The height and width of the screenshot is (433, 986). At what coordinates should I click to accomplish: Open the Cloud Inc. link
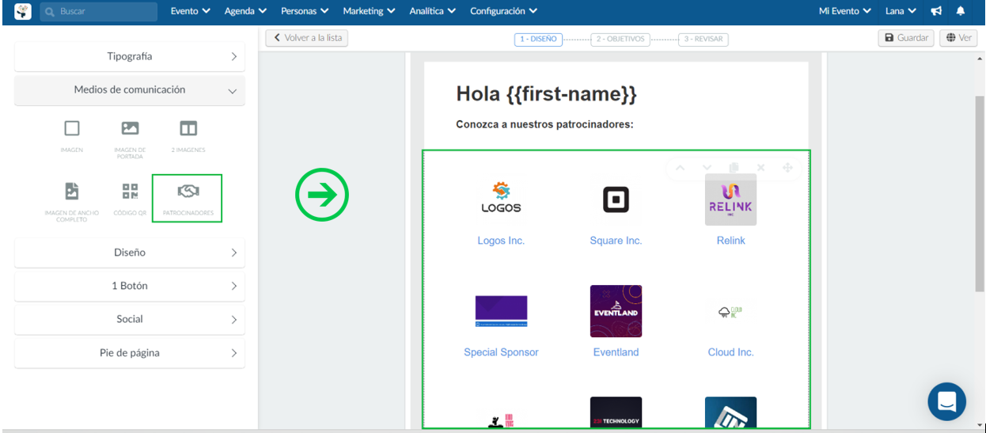pyautogui.click(x=730, y=352)
